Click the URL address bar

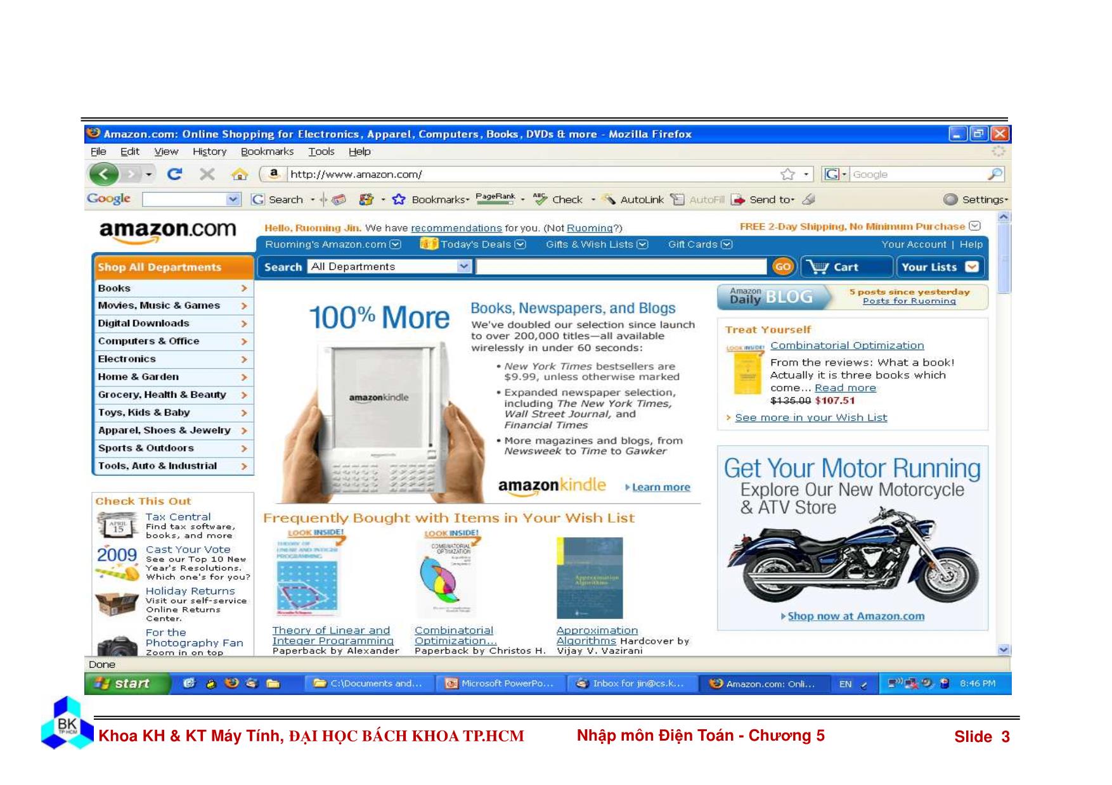533,174
